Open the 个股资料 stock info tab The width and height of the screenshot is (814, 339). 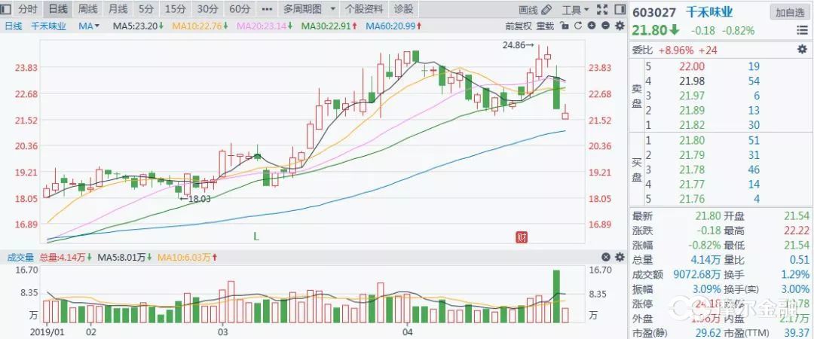pyautogui.click(x=364, y=9)
